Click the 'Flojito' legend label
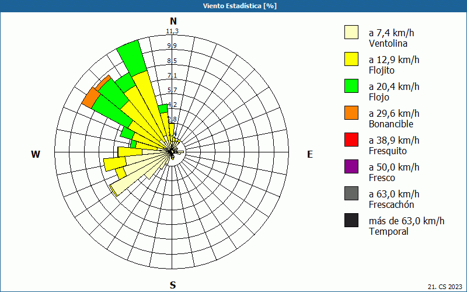Viewport: 467px width, 292px height. pyautogui.click(x=382, y=71)
